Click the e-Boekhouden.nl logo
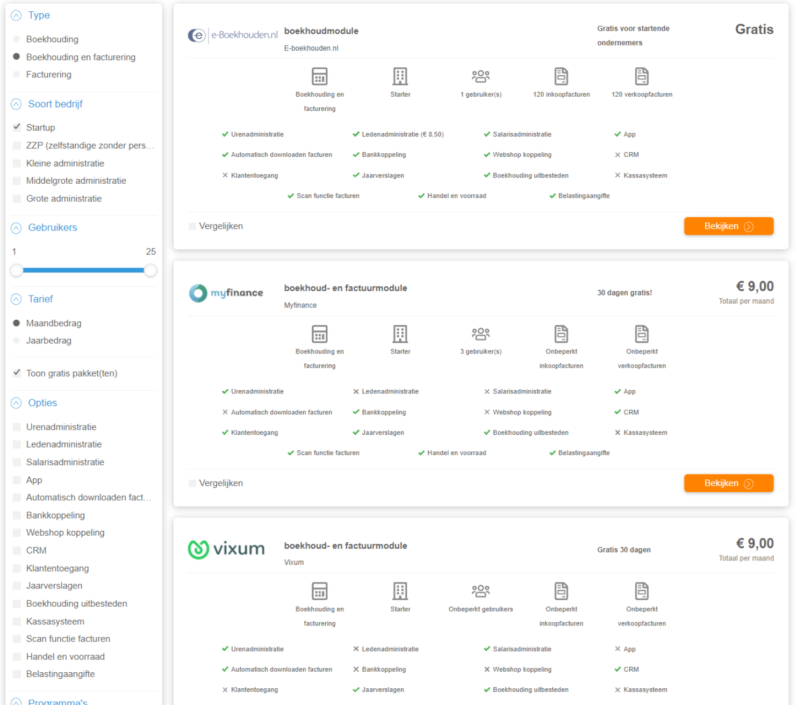Screen dimensions: 797x705 [x=233, y=35]
